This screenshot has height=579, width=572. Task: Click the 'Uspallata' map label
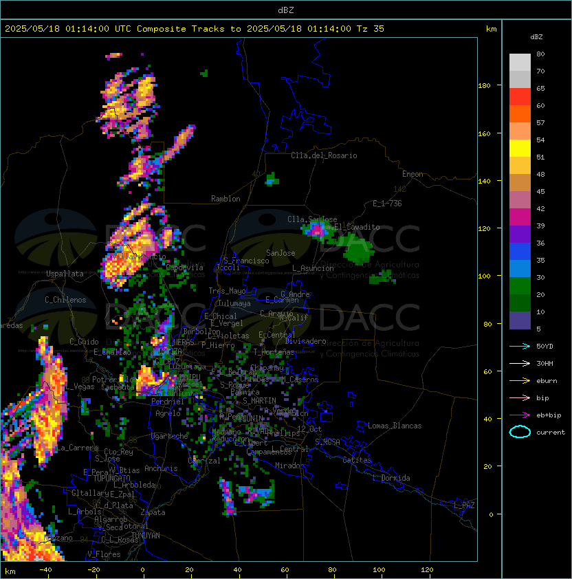(65, 274)
